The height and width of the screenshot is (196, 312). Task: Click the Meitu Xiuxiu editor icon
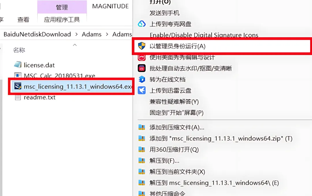click(x=142, y=57)
